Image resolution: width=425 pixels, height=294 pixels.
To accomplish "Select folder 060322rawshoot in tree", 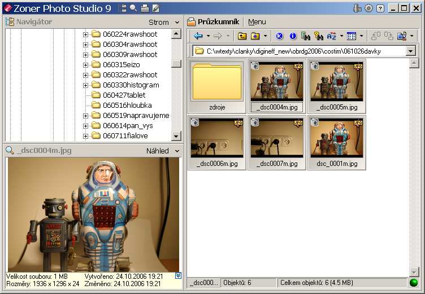I will point(130,74).
